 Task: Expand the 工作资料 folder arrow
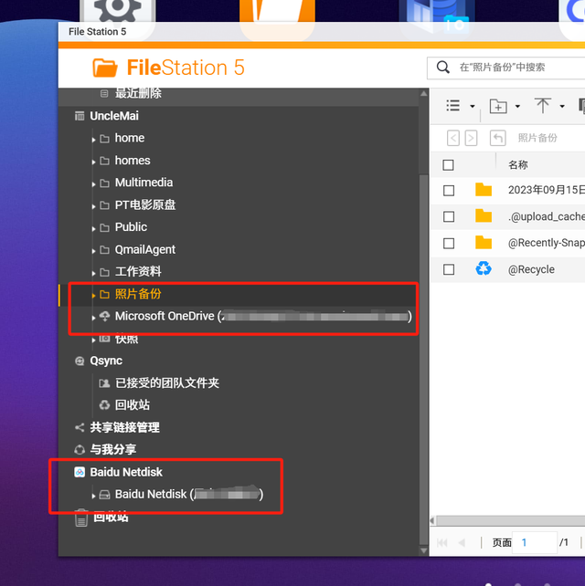[93, 274]
